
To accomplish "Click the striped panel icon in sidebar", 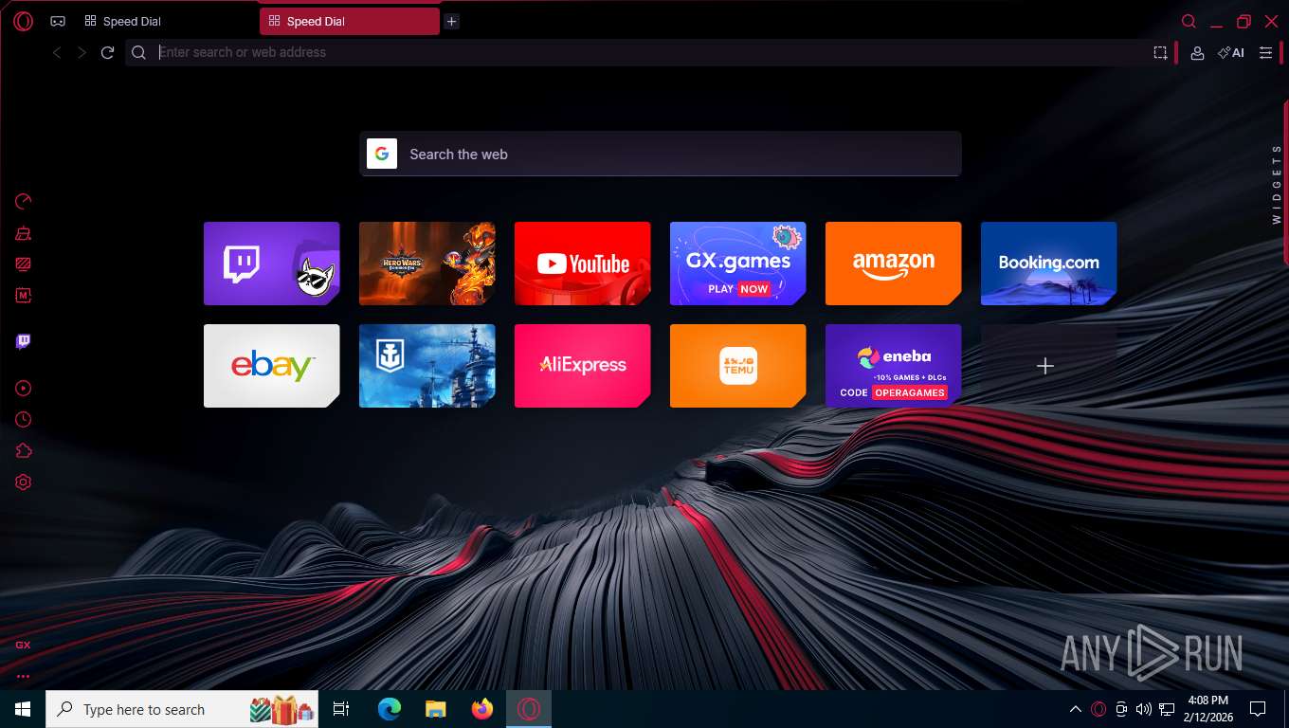I will (x=24, y=264).
